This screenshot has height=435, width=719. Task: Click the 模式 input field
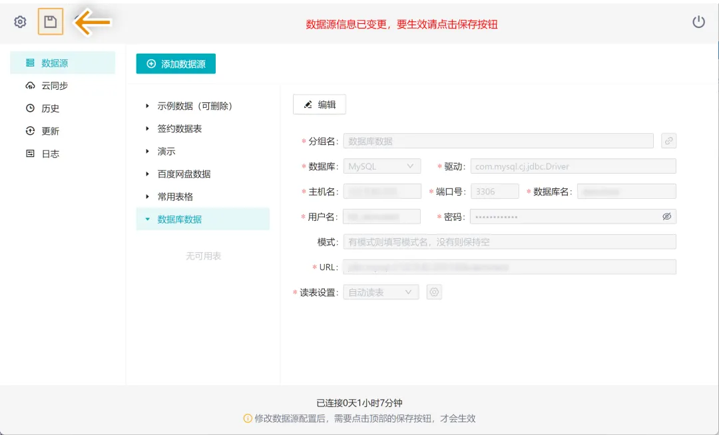(x=509, y=242)
